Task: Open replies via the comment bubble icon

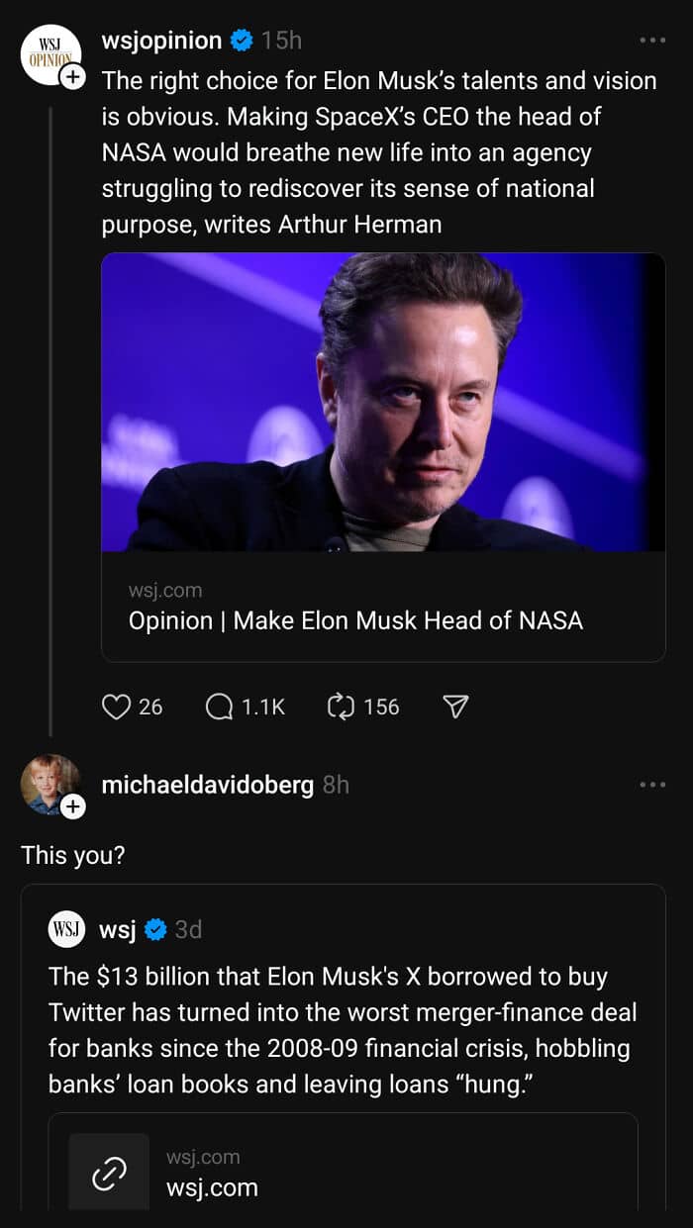Action: [x=220, y=707]
